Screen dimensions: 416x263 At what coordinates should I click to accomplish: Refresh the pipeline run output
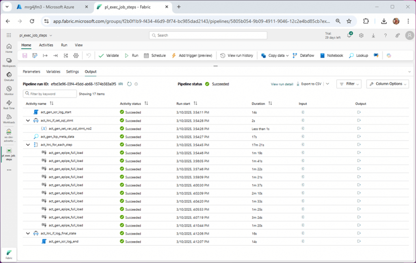click(x=129, y=83)
